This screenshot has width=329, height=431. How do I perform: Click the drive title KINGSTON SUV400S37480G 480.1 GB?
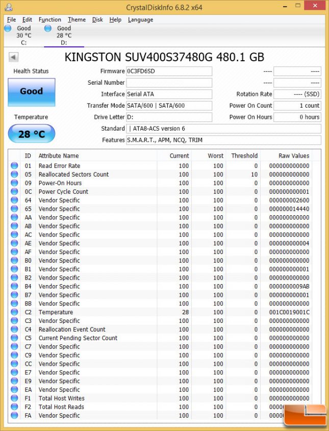click(x=164, y=57)
